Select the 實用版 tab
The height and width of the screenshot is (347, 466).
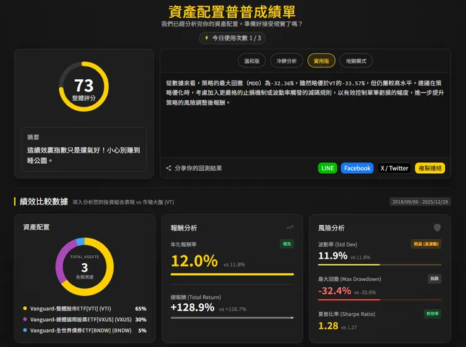point(321,61)
